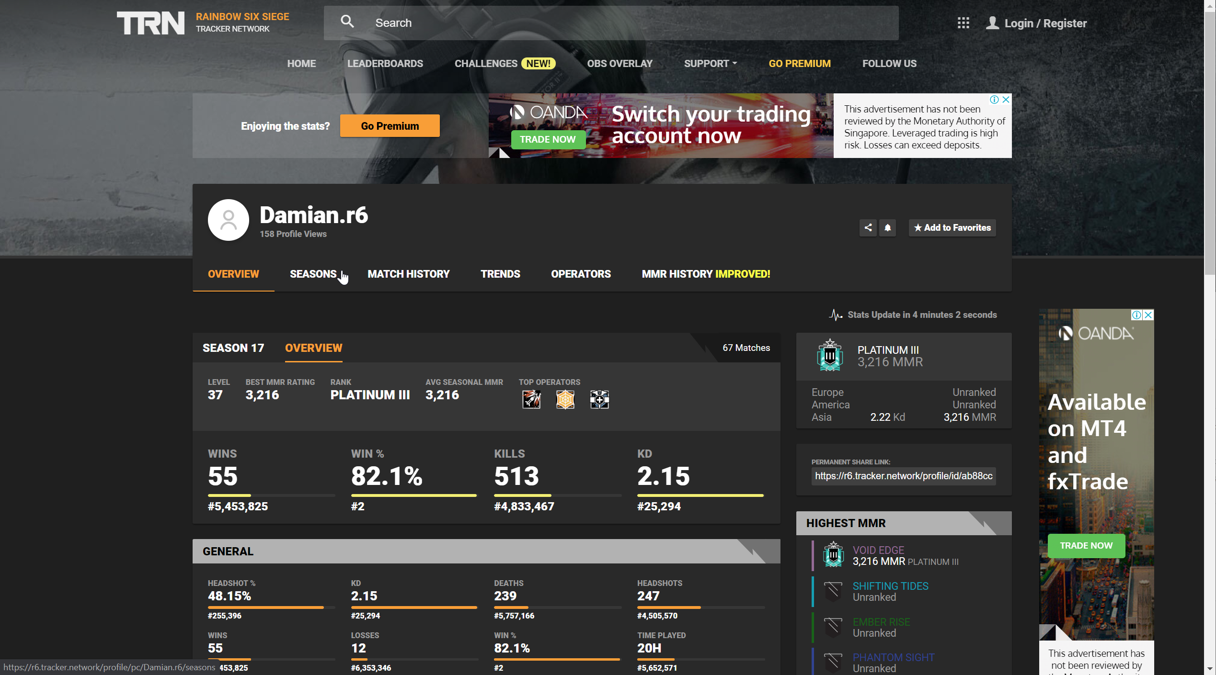Open the Seasons tab
The image size is (1216, 675).
click(313, 274)
